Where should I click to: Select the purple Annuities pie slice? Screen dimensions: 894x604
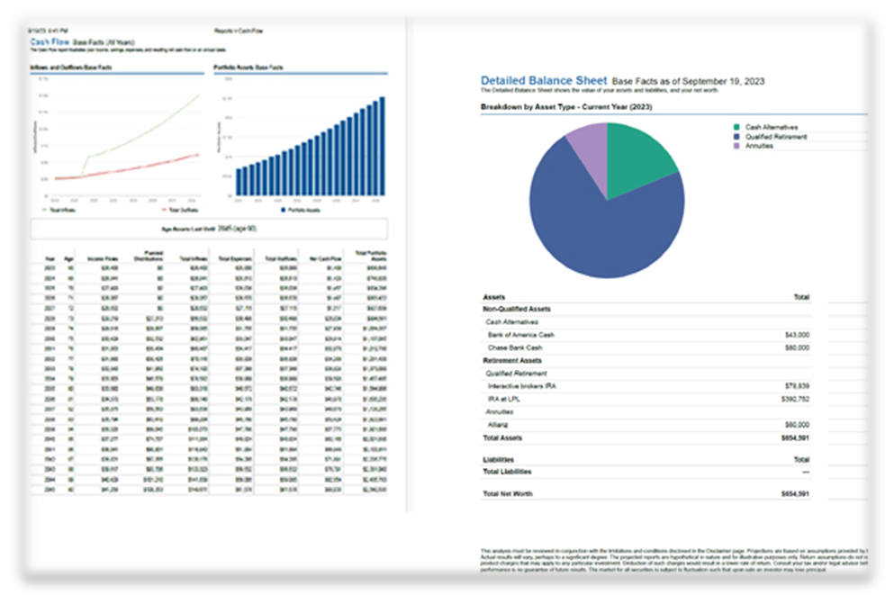(x=588, y=142)
